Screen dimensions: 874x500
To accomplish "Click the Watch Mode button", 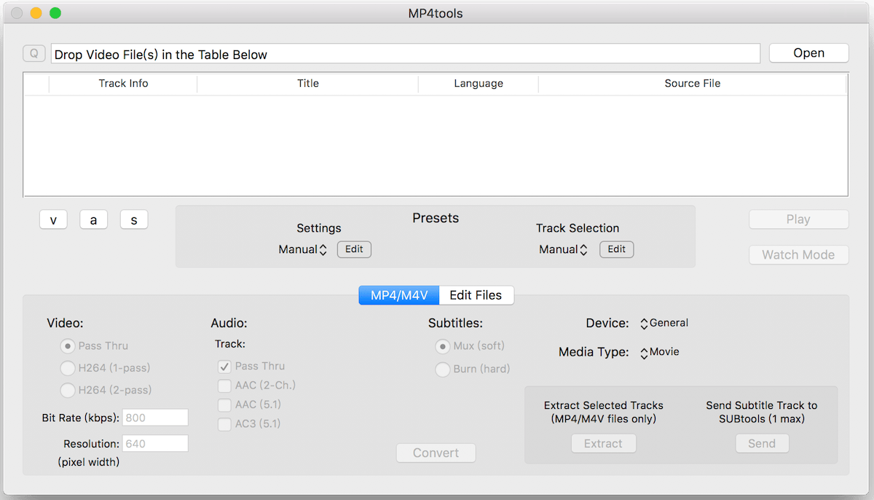I will [798, 254].
